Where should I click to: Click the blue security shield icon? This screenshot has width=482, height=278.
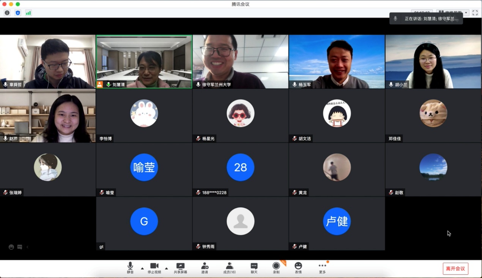[17, 13]
